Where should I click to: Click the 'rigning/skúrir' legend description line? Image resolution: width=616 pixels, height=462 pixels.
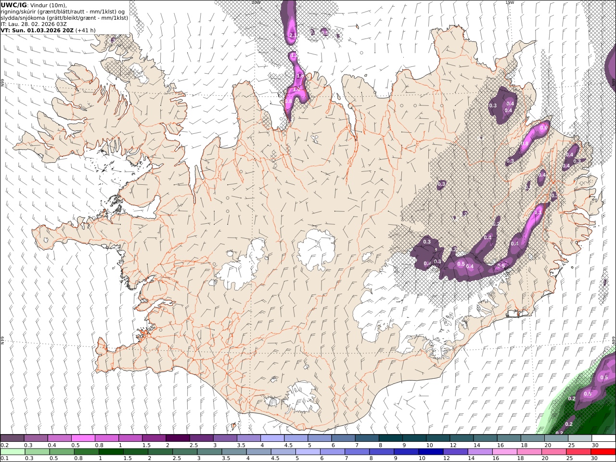point(63,12)
